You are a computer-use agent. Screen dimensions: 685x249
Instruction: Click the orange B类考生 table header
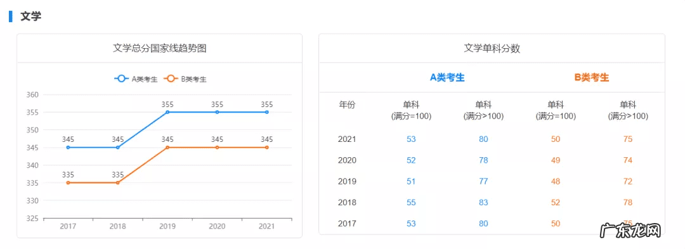click(x=592, y=78)
